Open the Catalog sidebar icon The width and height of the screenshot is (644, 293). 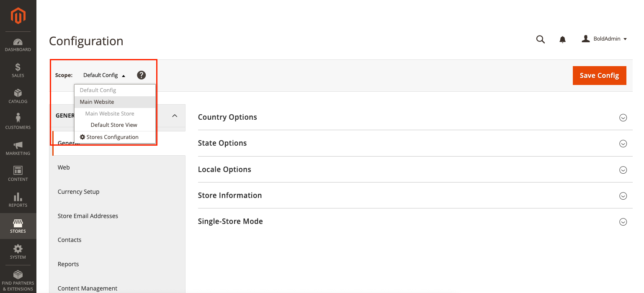tap(18, 96)
